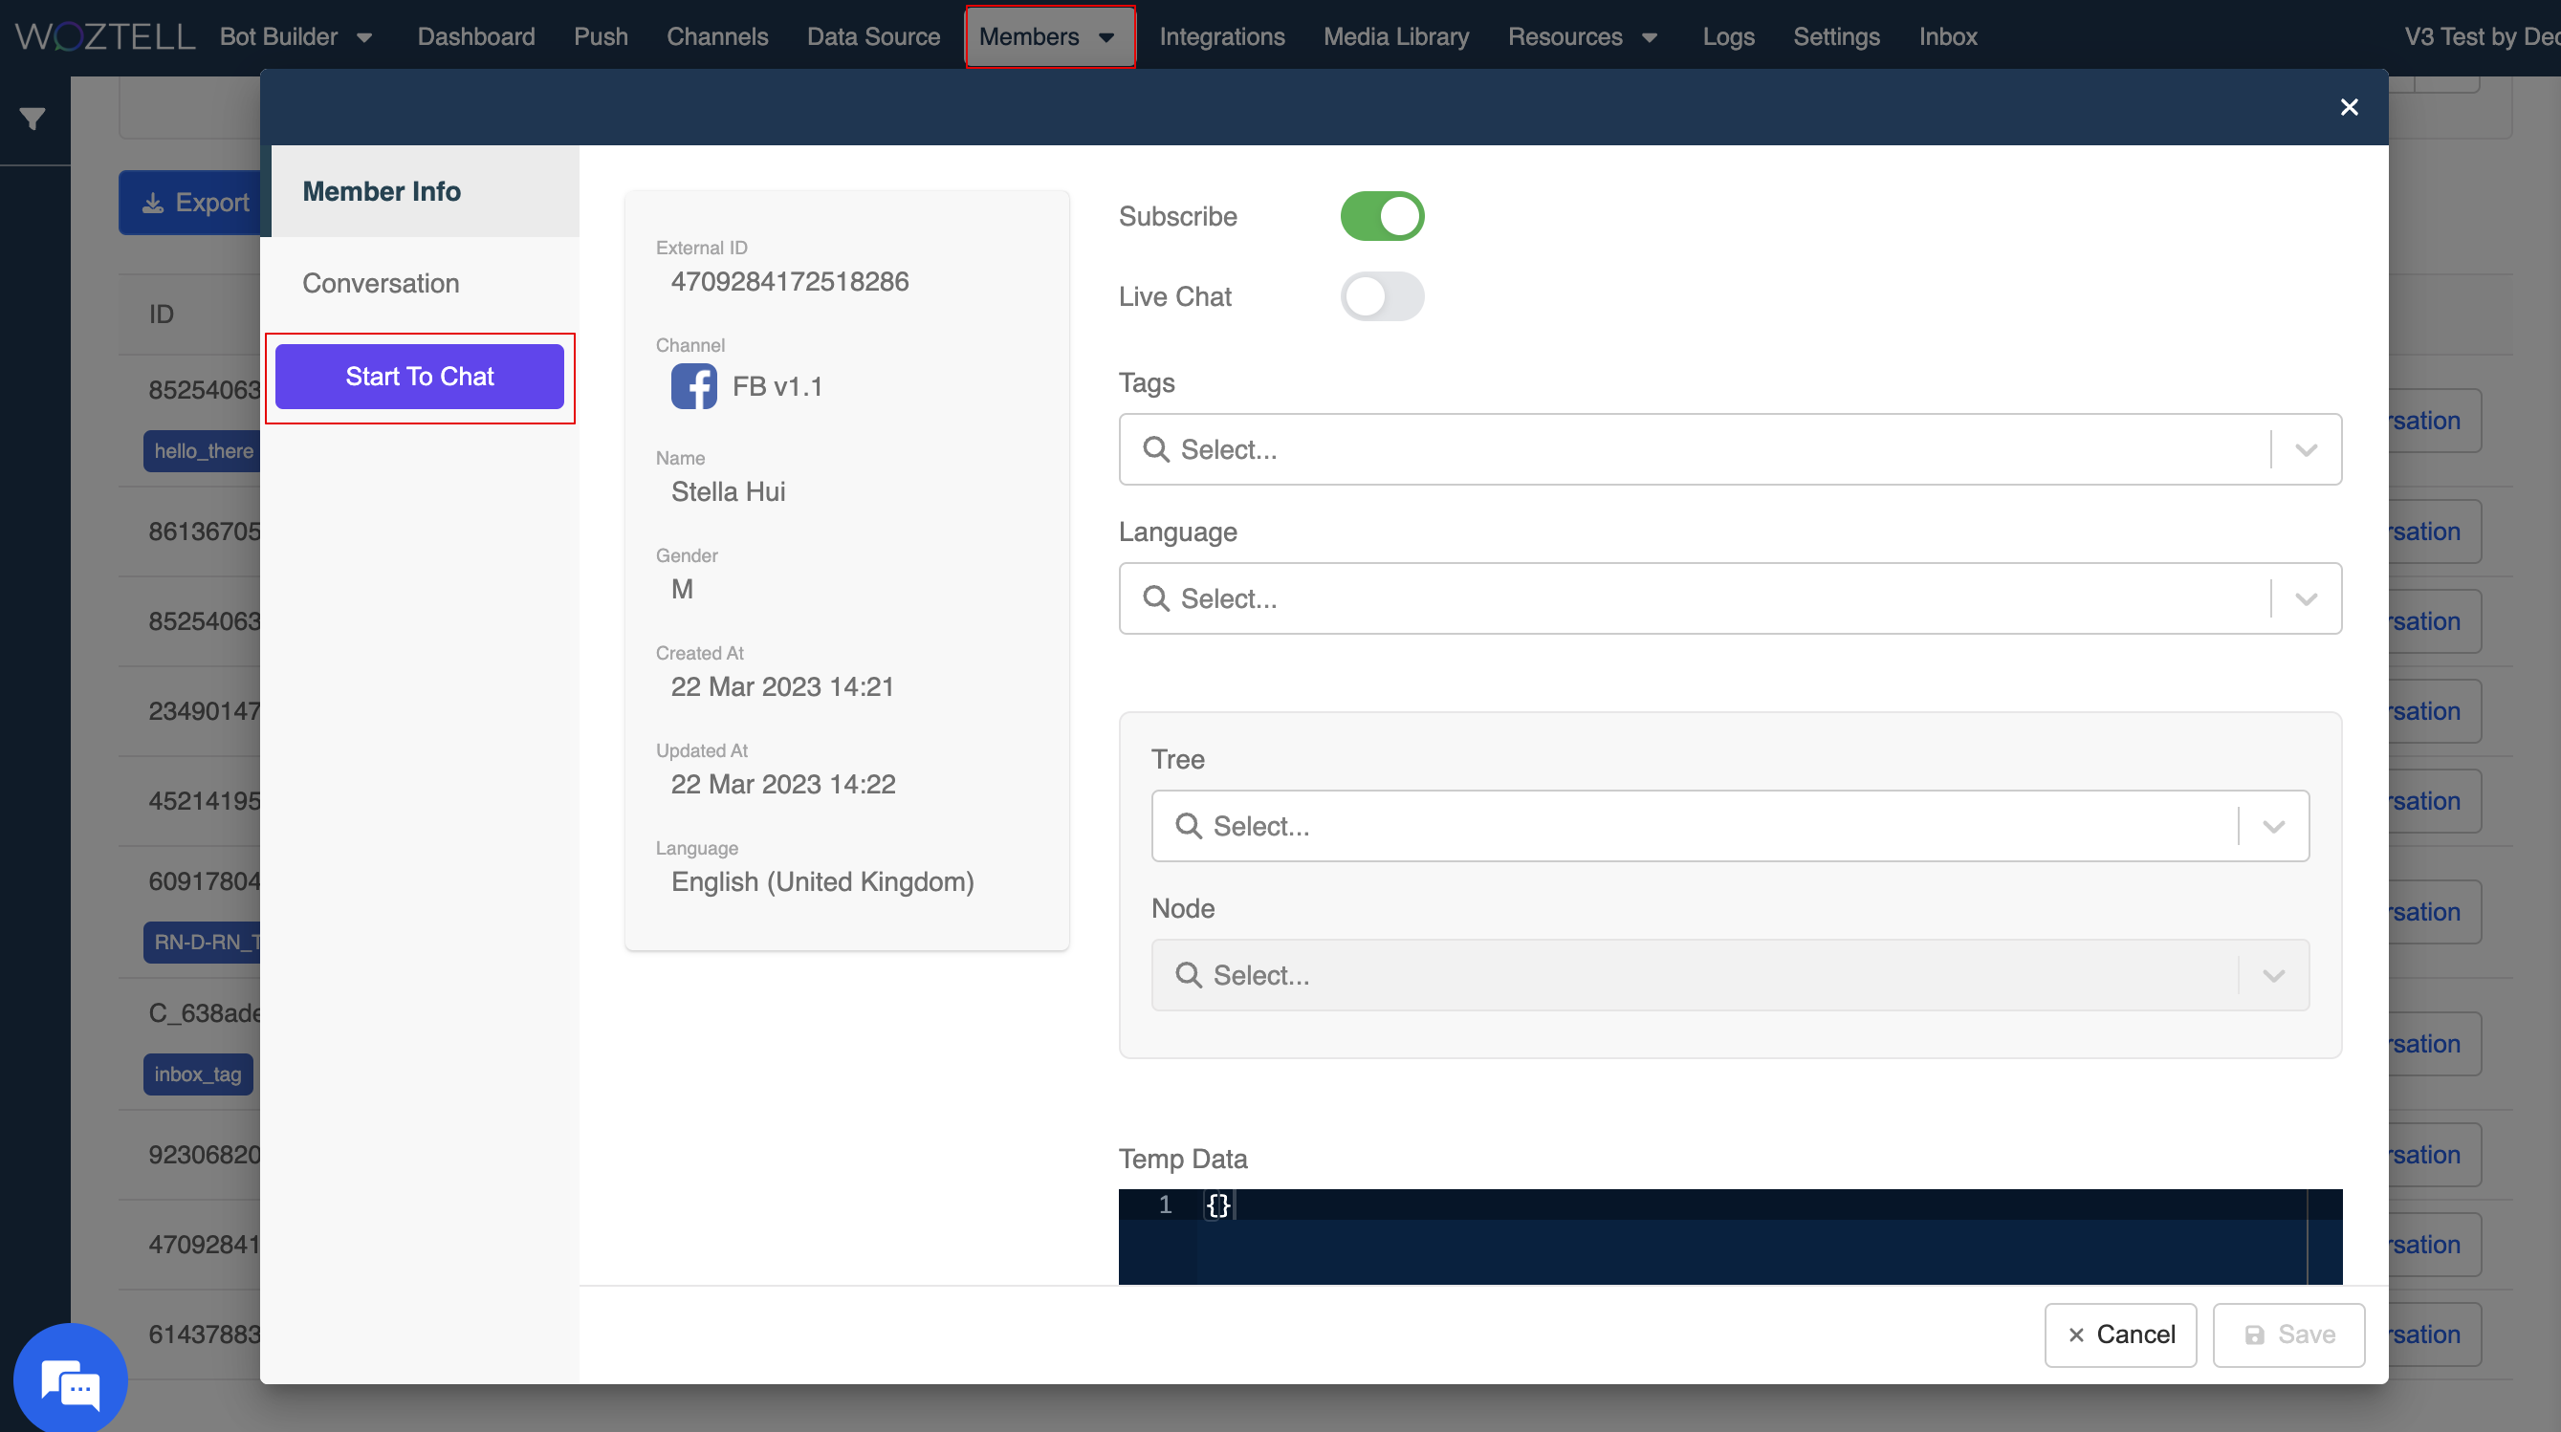Expand the Language select dropdown arrow
Screen dimensions: 2561x1432
(x=2306, y=599)
